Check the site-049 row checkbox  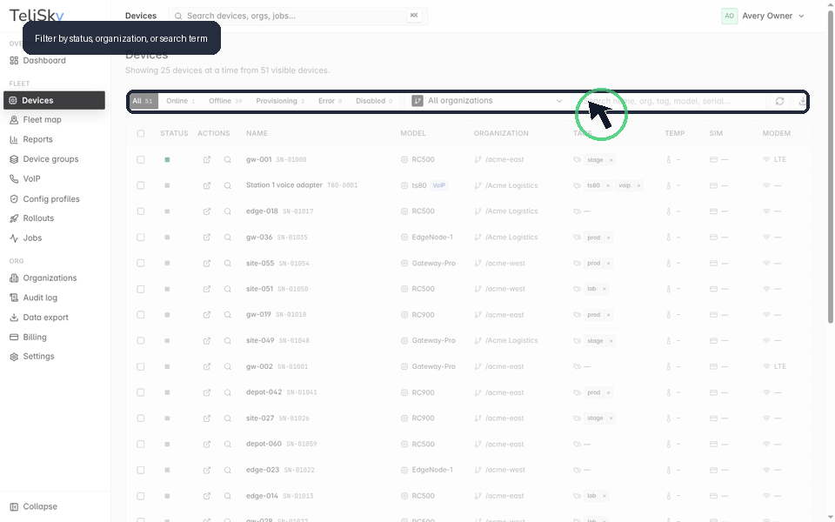pos(141,341)
